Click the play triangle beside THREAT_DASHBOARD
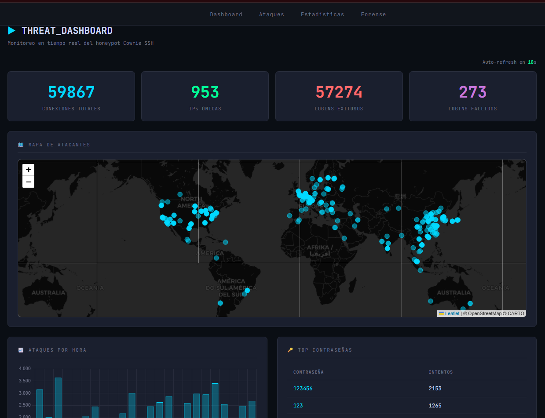 pyautogui.click(x=12, y=31)
